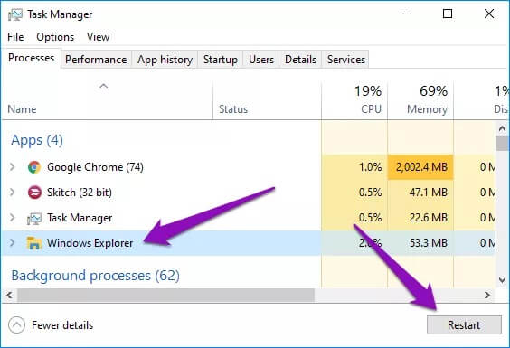This screenshot has height=348, width=510.
Task: Select the Google Chrome (74) row
Action: tap(248, 167)
